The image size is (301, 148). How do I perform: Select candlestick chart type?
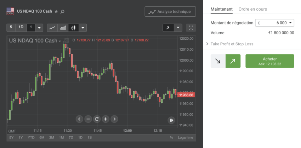[73, 28]
